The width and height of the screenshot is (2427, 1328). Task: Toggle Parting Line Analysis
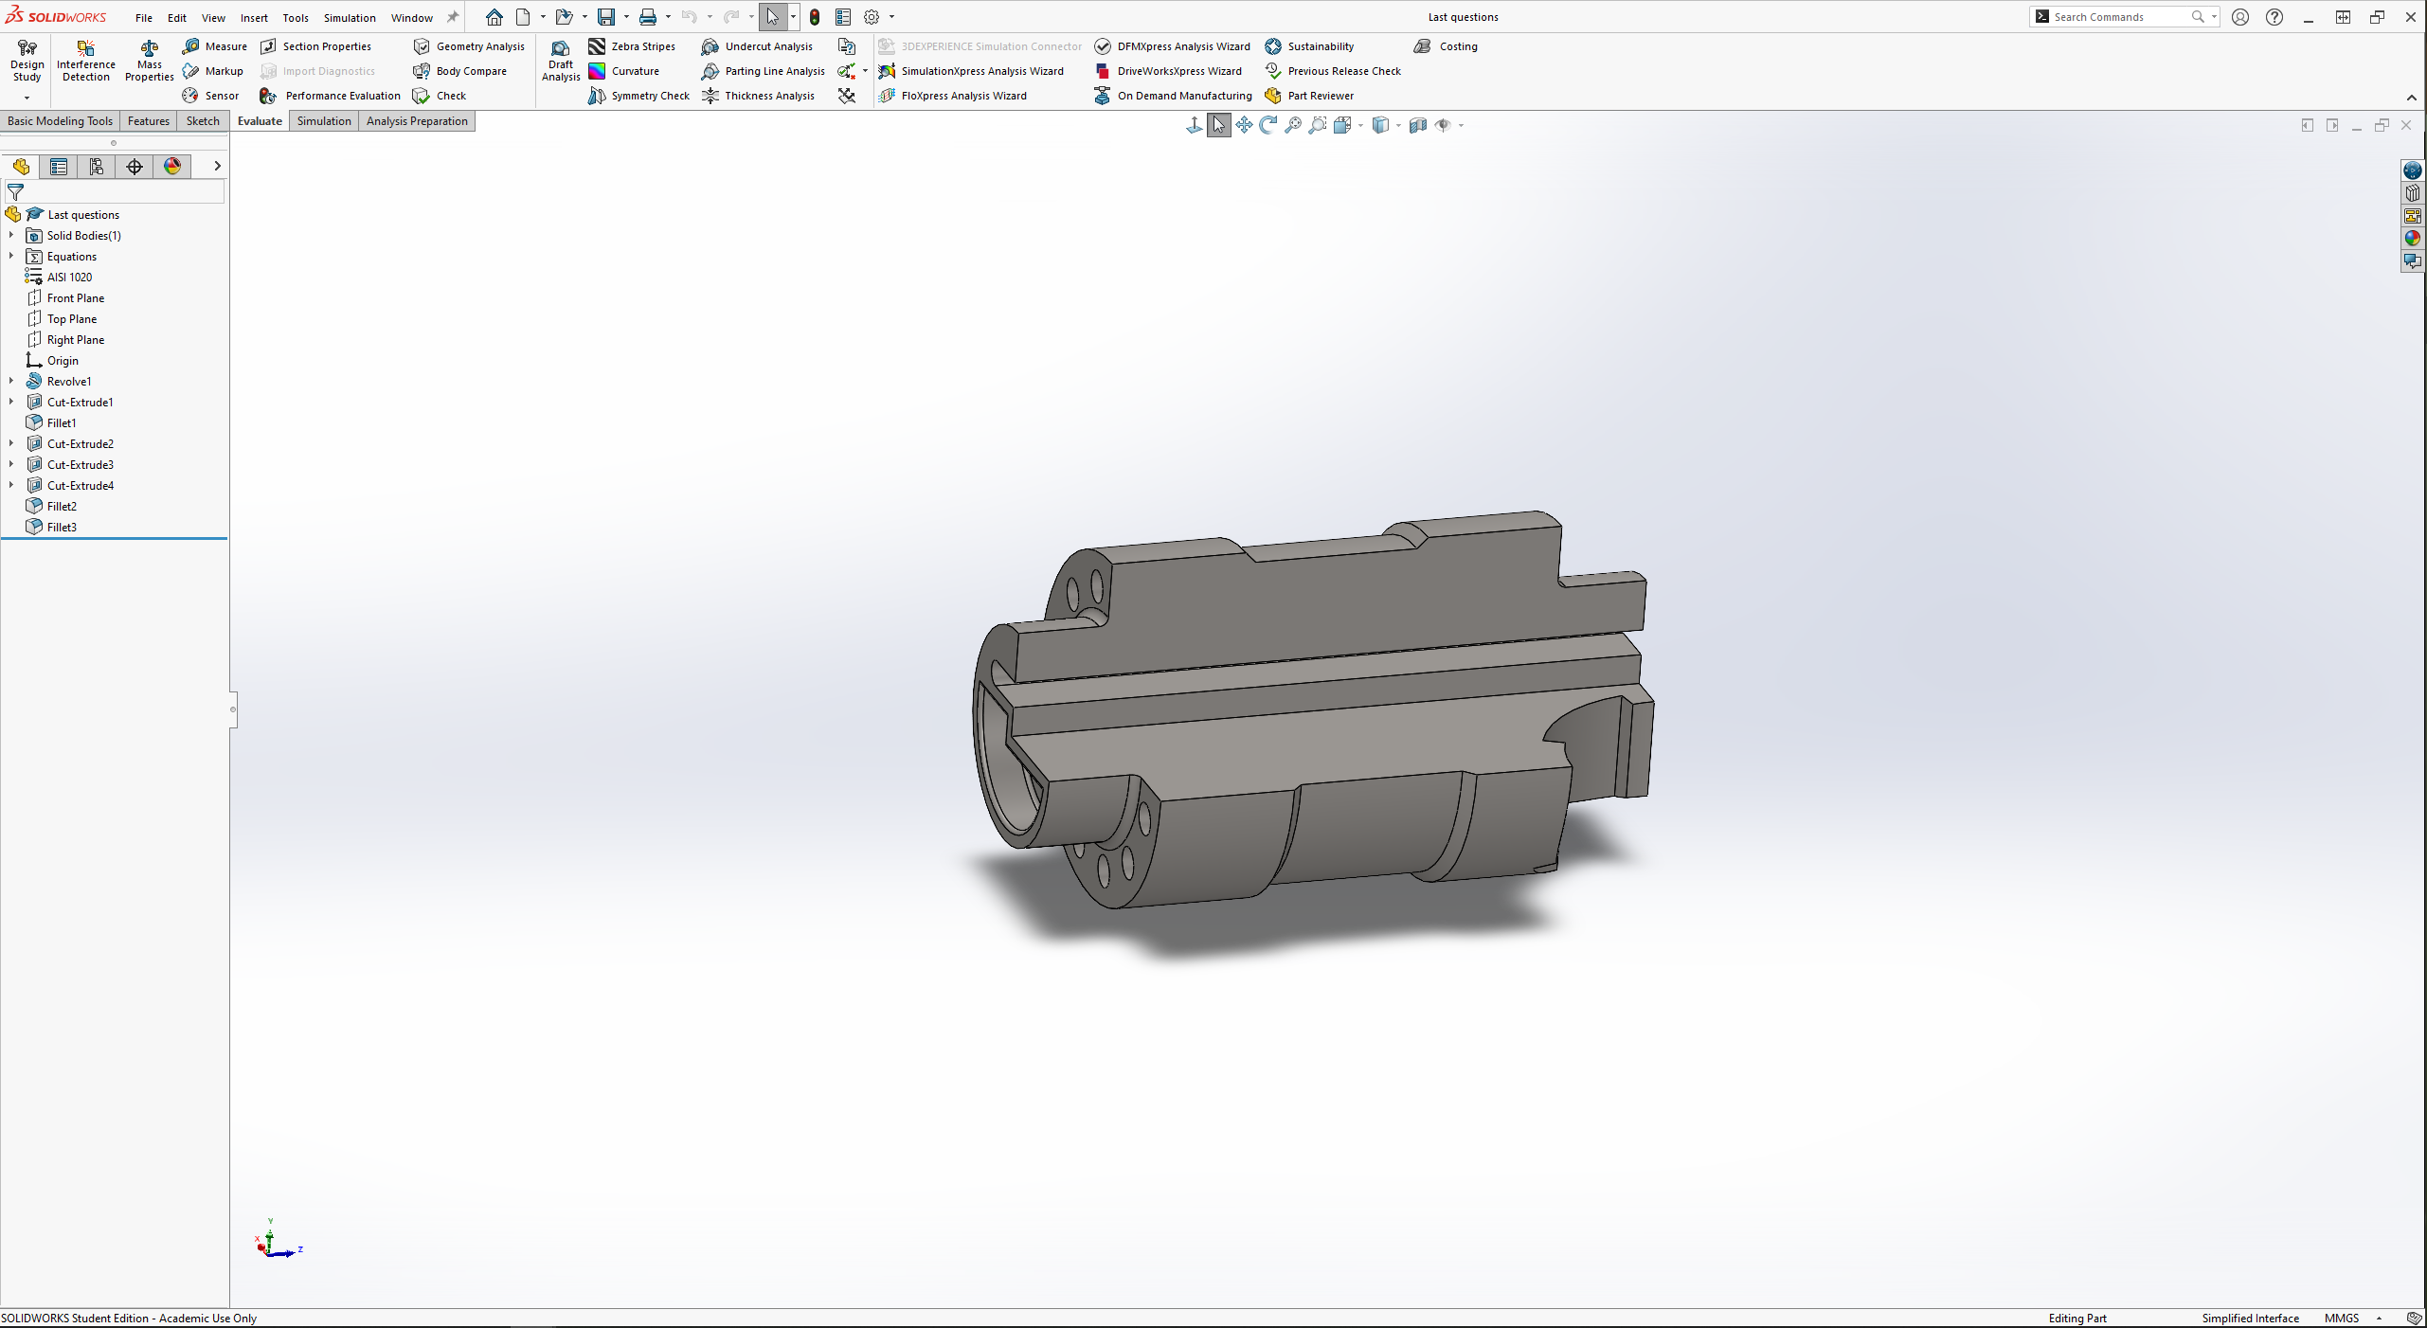[x=764, y=71]
